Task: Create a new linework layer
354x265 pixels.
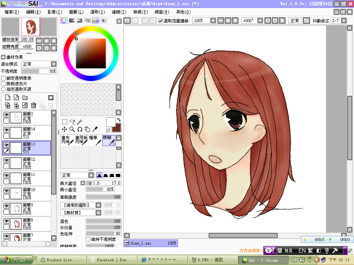Action: pyautogui.click(x=16, y=97)
